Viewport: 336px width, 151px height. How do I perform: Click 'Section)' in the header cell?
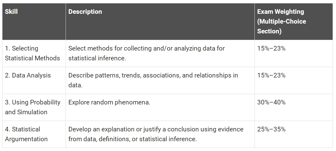click(269, 31)
